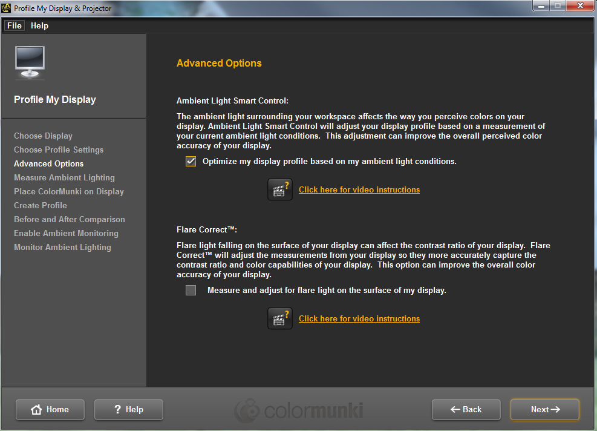This screenshot has width=597, height=431.
Task: Go Back to the previous step
Action: [x=466, y=409]
